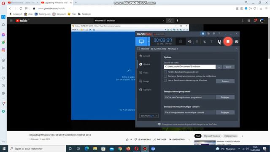Pause recording with Bandicam pause icon

[x=219, y=41]
